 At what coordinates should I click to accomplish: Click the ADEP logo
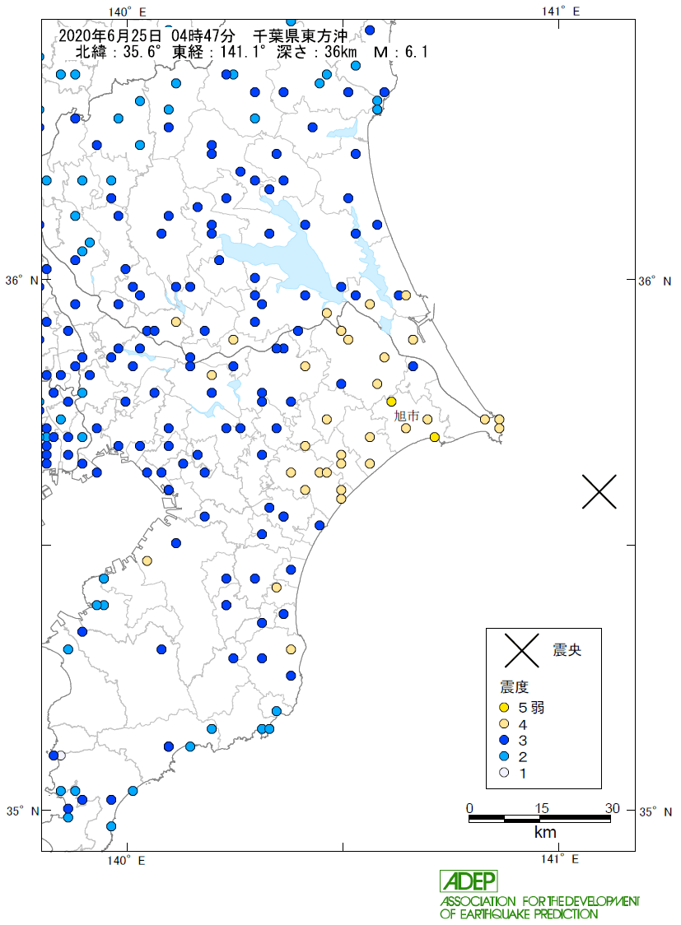469,881
